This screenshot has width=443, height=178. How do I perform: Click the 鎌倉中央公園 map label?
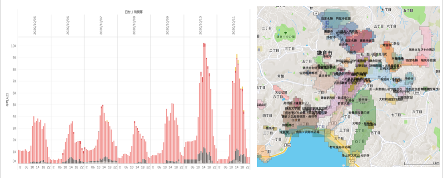(286, 37)
